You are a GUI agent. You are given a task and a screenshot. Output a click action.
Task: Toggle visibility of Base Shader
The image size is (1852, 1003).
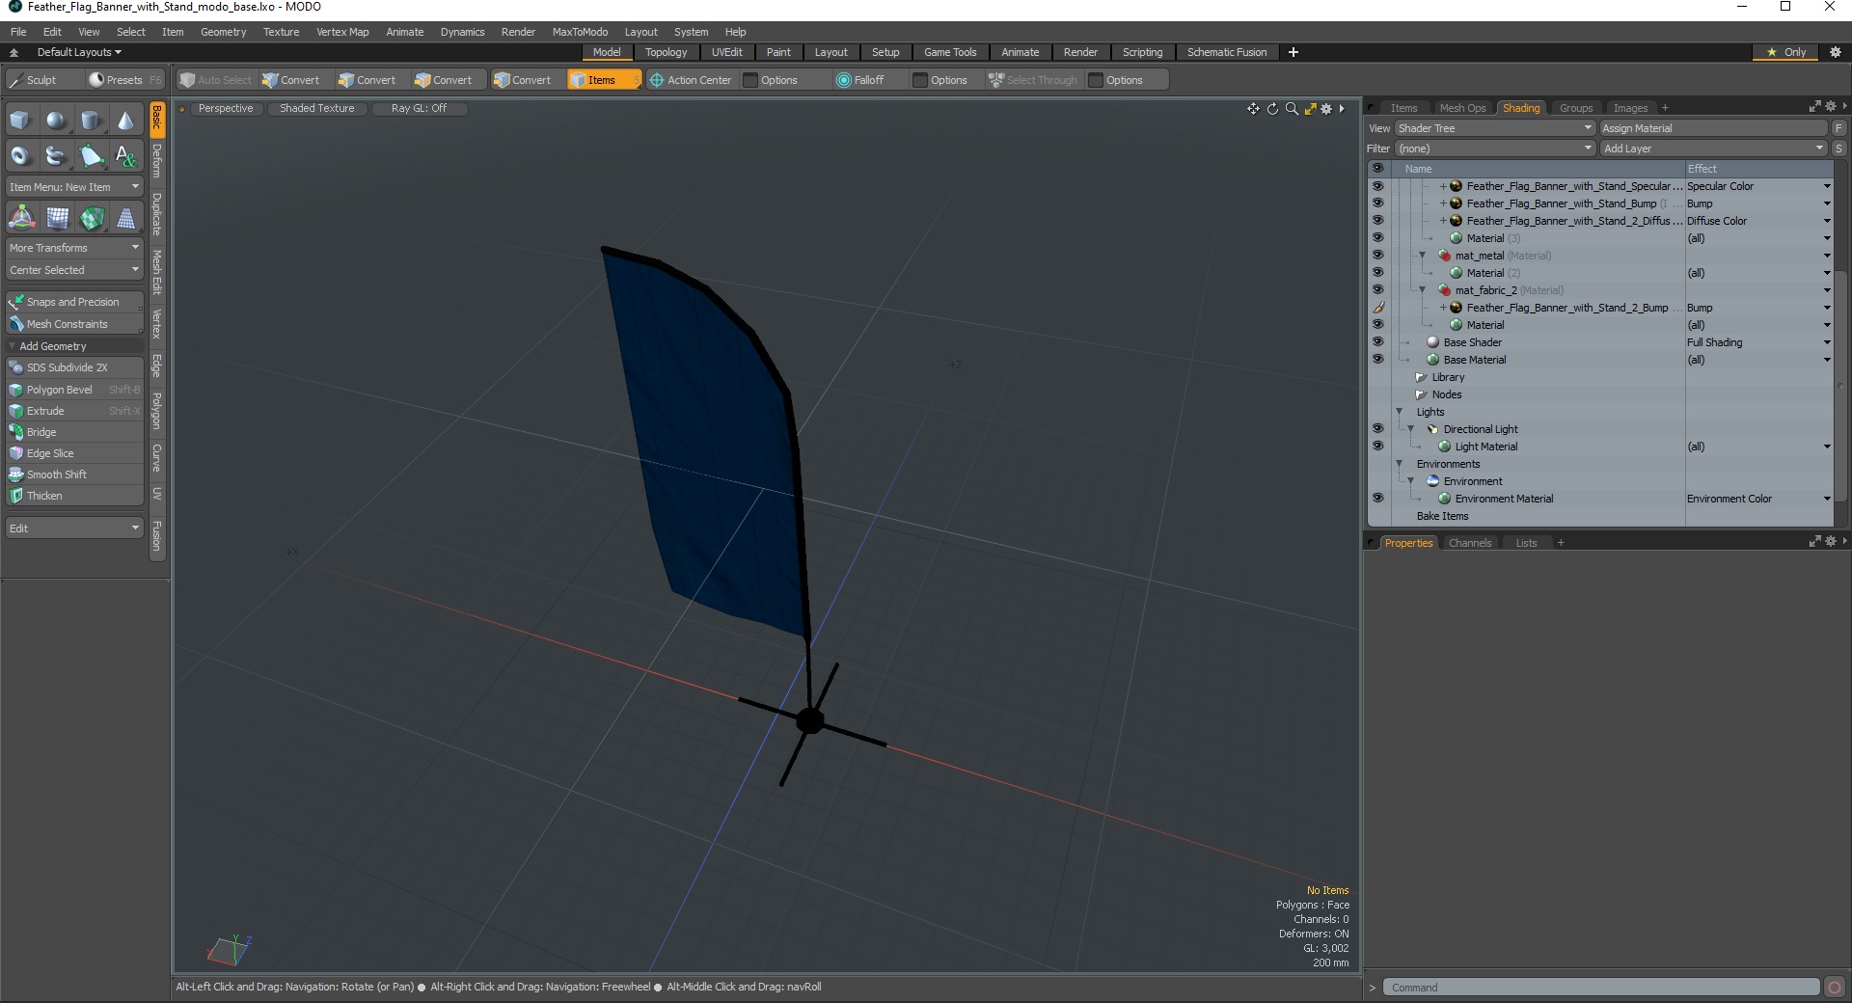click(1377, 342)
